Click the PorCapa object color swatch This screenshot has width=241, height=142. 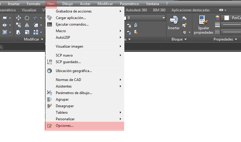[x=226, y=18]
